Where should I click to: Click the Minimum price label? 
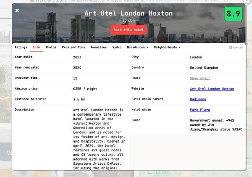pos(26,88)
